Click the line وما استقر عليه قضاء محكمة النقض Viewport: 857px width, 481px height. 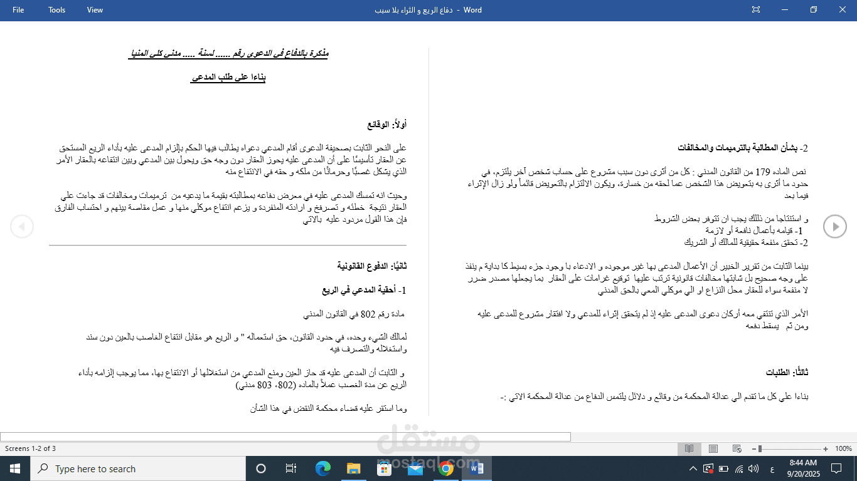point(329,409)
